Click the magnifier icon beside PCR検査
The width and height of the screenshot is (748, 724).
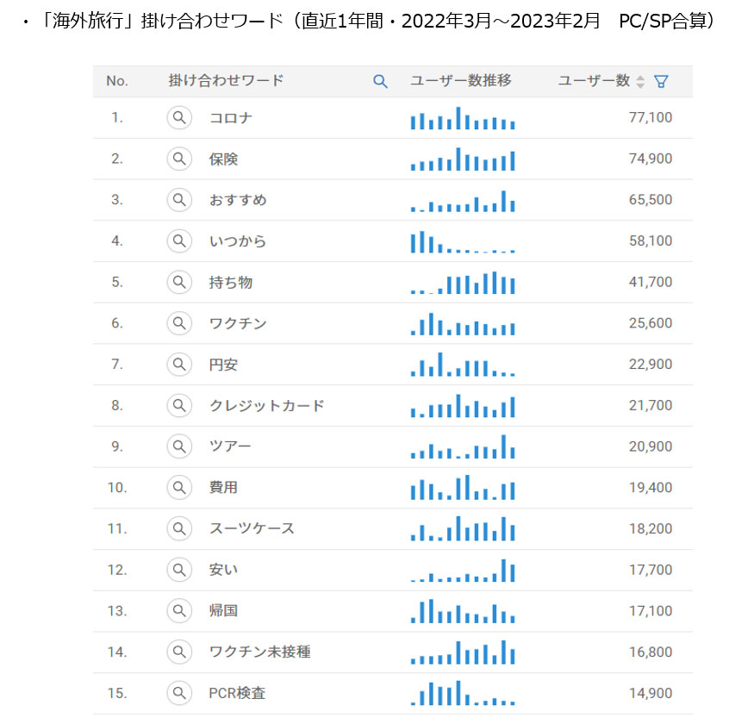[178, 693]
